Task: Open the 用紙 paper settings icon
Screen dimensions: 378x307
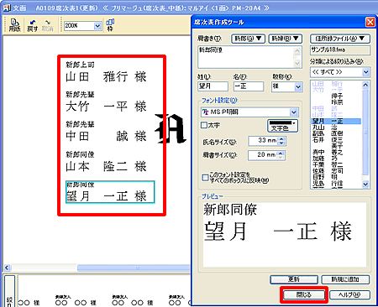Action: pyautogui.click(x=14, y=25)
